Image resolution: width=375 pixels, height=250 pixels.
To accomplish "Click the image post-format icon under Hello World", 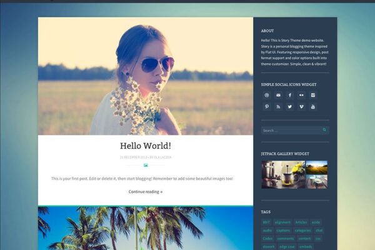I will (146, 165).
